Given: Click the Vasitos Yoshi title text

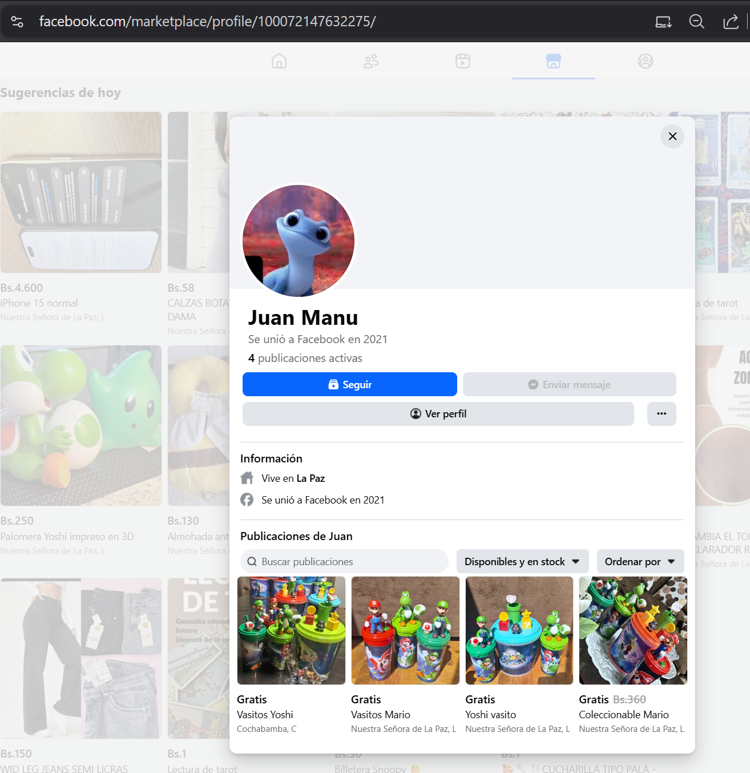Looking at the screenshot, I should [265, 714].
